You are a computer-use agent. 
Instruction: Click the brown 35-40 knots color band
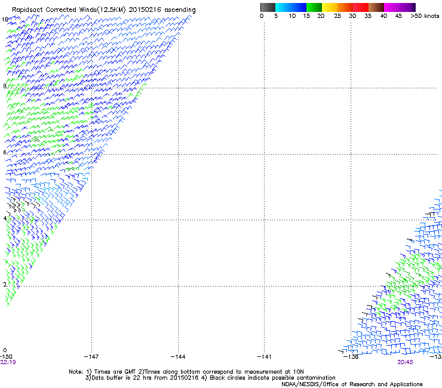point(376,7)
